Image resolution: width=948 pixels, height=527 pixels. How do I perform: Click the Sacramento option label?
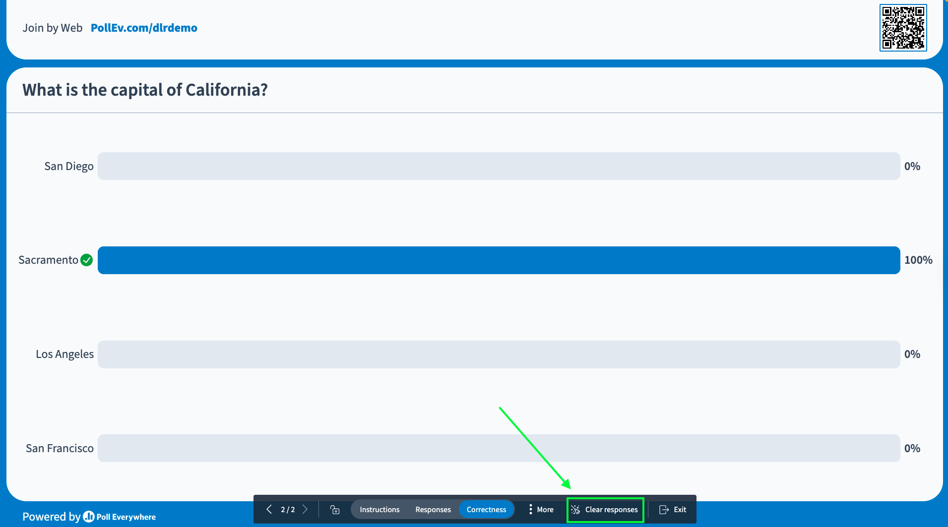tap(48, 260)
